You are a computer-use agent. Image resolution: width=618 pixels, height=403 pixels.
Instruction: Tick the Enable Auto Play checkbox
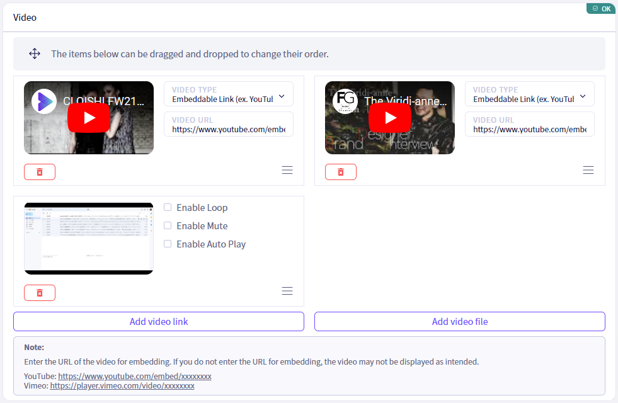(168, 244)
